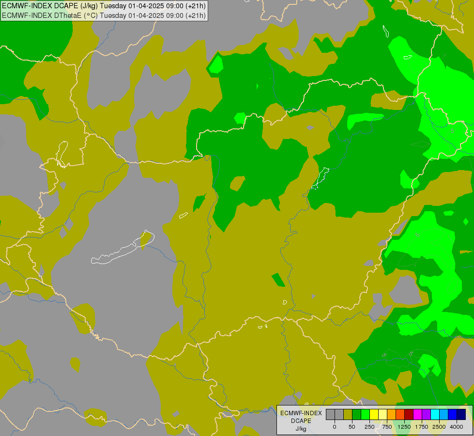Click the legend tick label 250

[x=369, y=427]
